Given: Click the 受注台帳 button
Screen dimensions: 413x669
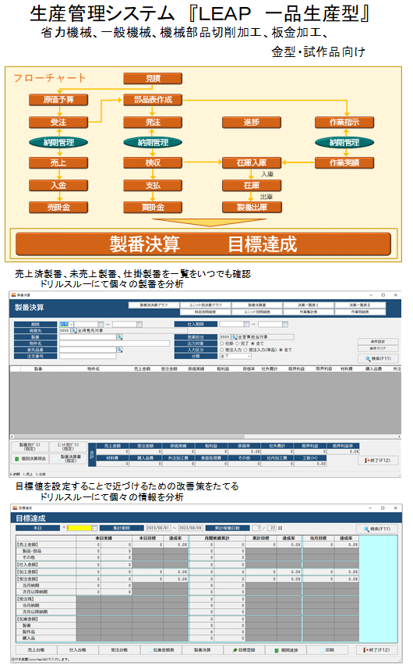Looking at the screenshot, I should pyautogui.click(x=119, y=649).
